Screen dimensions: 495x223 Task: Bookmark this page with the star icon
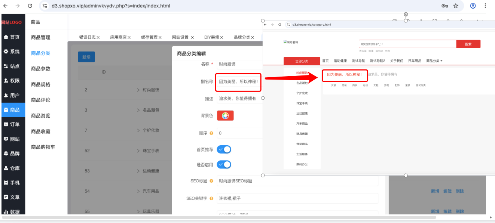[456, 6]
